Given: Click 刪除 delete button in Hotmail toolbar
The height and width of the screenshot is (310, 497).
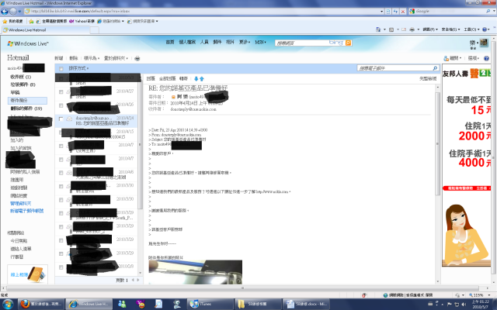Looking at the screenshot, I should pos(74,58).
